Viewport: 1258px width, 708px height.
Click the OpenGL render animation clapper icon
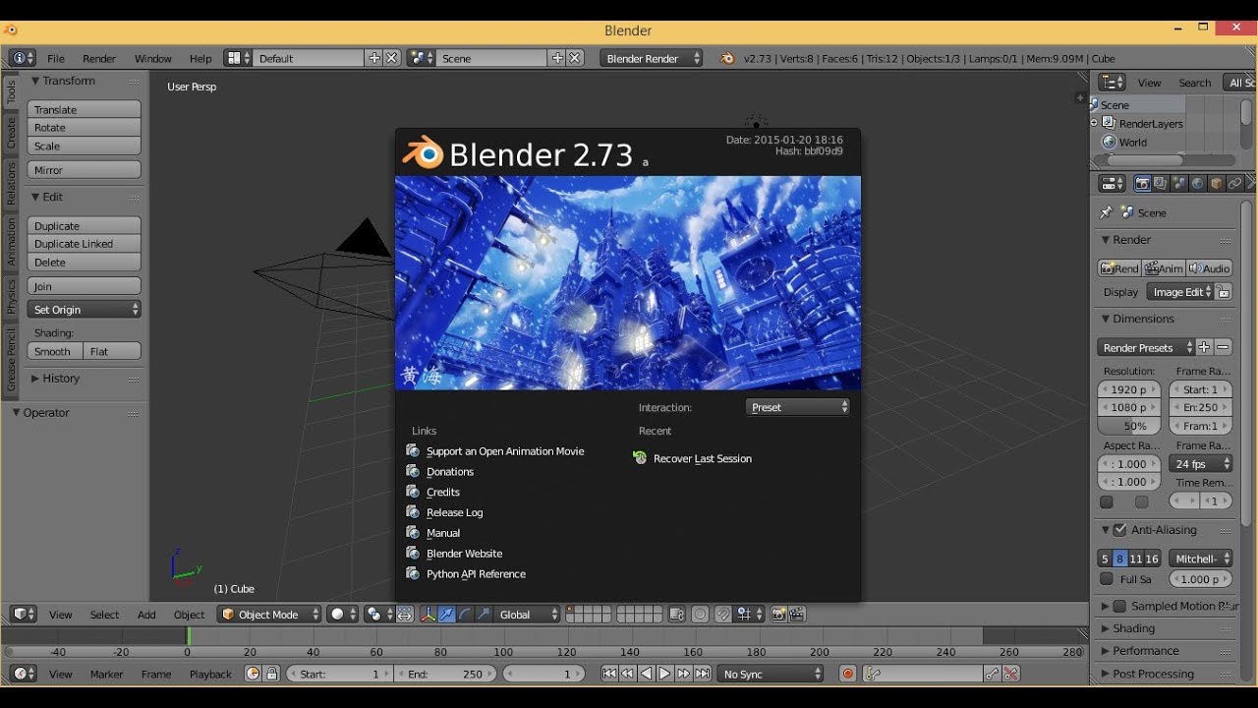[797, 615]
